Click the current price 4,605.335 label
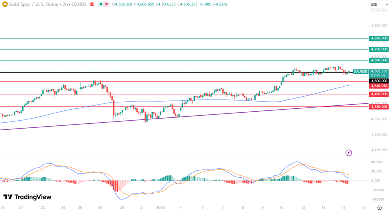 pos(379,71)
